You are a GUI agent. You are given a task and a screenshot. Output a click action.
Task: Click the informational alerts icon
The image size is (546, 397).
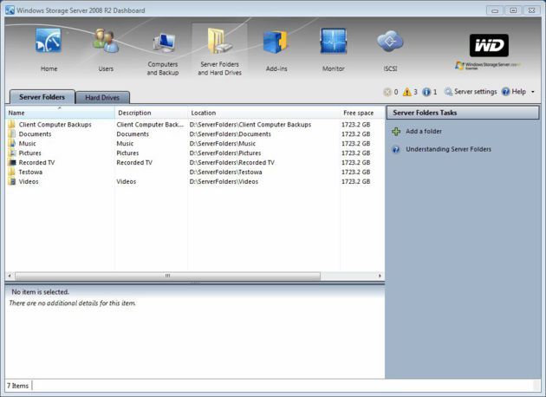click(x=426, y=92)
